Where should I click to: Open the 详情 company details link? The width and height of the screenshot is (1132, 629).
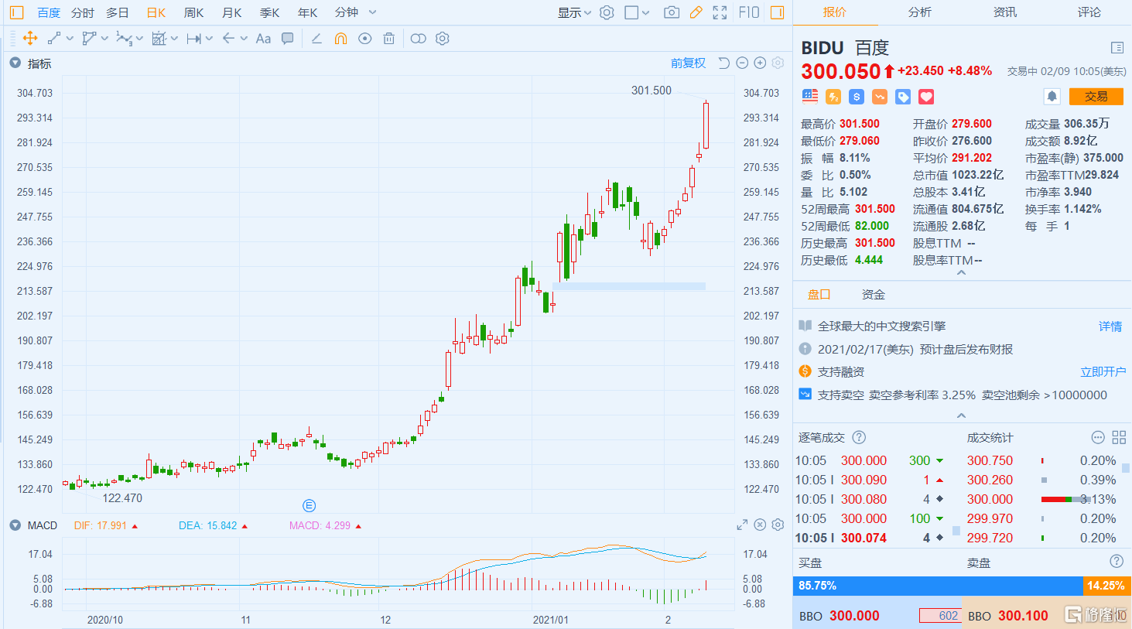point(1110,326)
